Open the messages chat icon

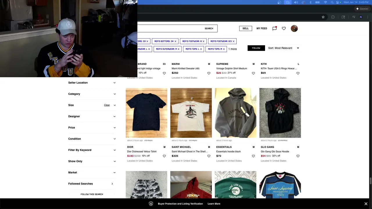(x=274, y=28)
